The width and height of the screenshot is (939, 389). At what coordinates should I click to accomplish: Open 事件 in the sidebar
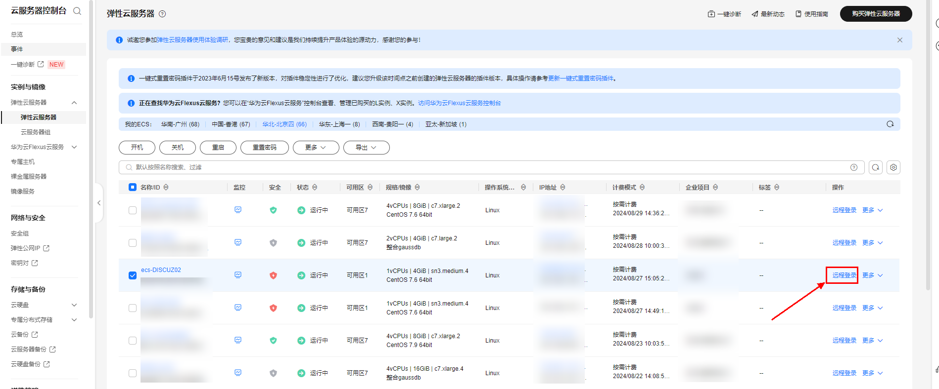(17, 49)
